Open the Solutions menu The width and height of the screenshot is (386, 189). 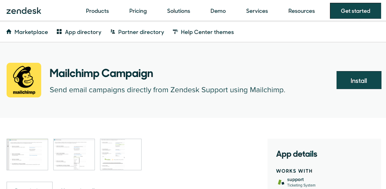[179, 11]
